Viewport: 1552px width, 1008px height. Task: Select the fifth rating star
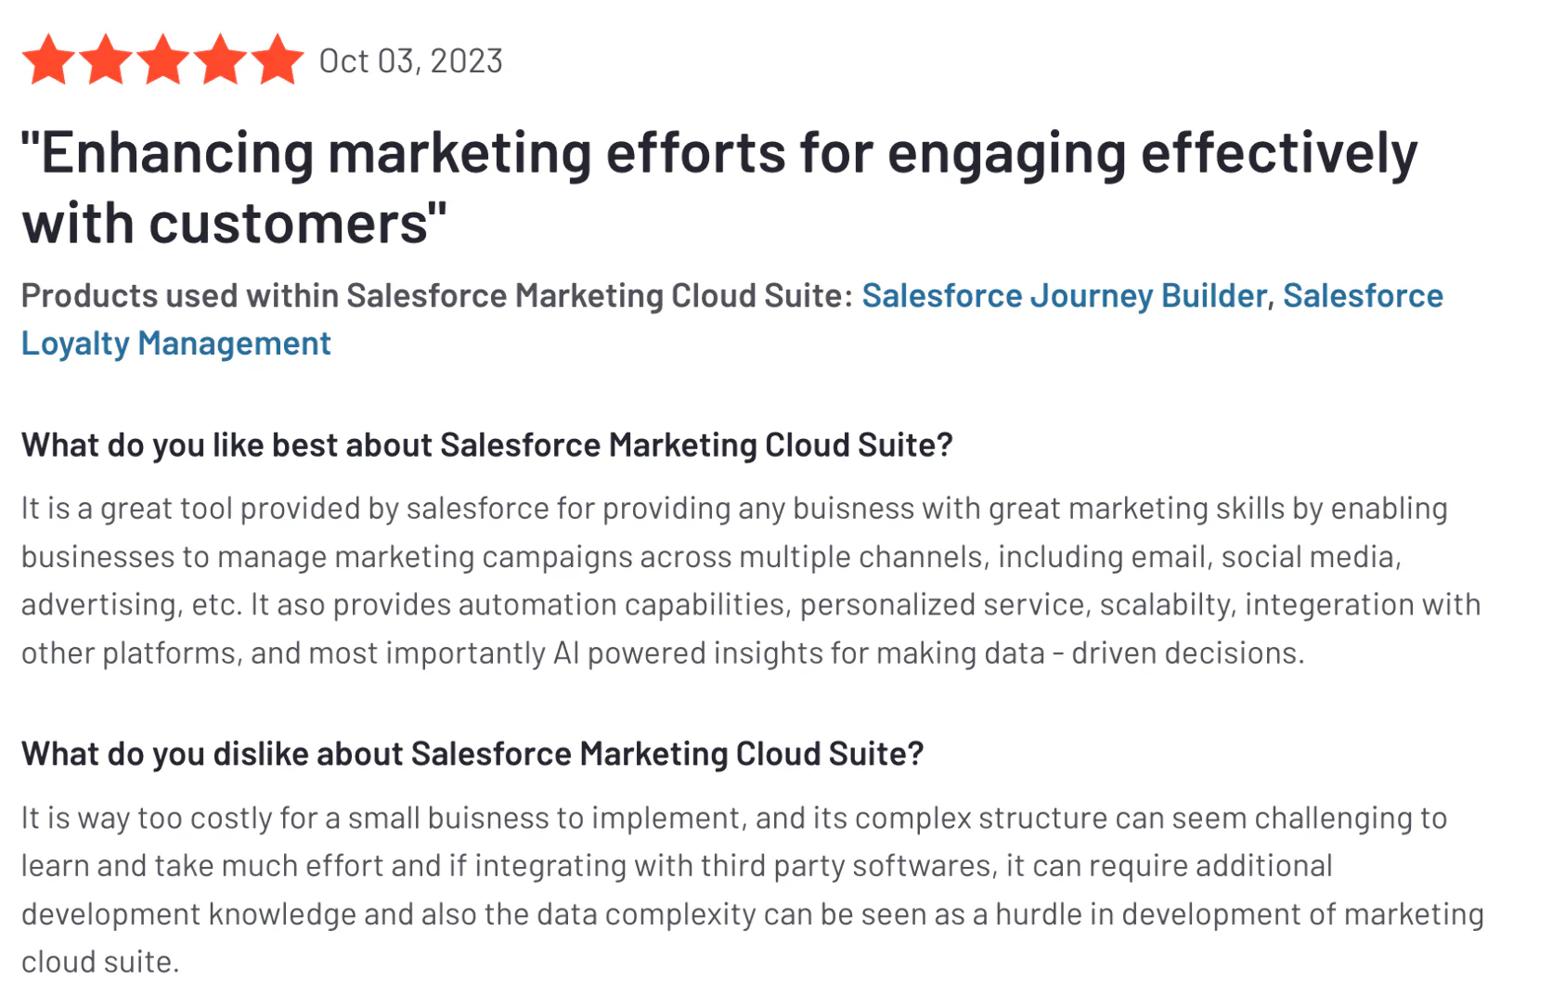[x=278, y=60]
